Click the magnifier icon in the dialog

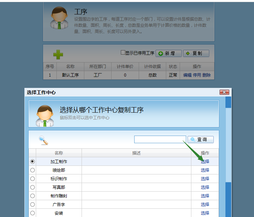(43, 140)
